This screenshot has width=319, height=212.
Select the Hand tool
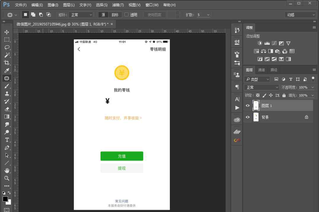tap(7, 171)
